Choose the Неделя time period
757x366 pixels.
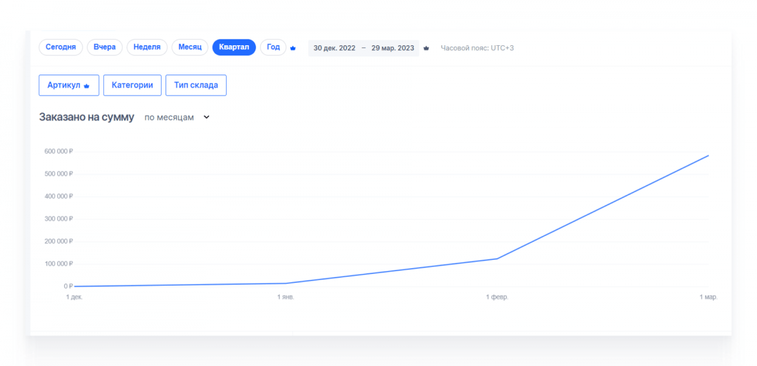[147, 47]
